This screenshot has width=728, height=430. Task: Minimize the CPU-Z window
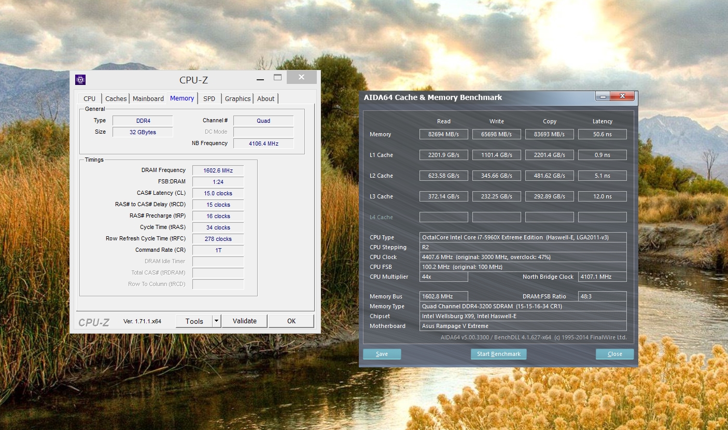(260, 78)
